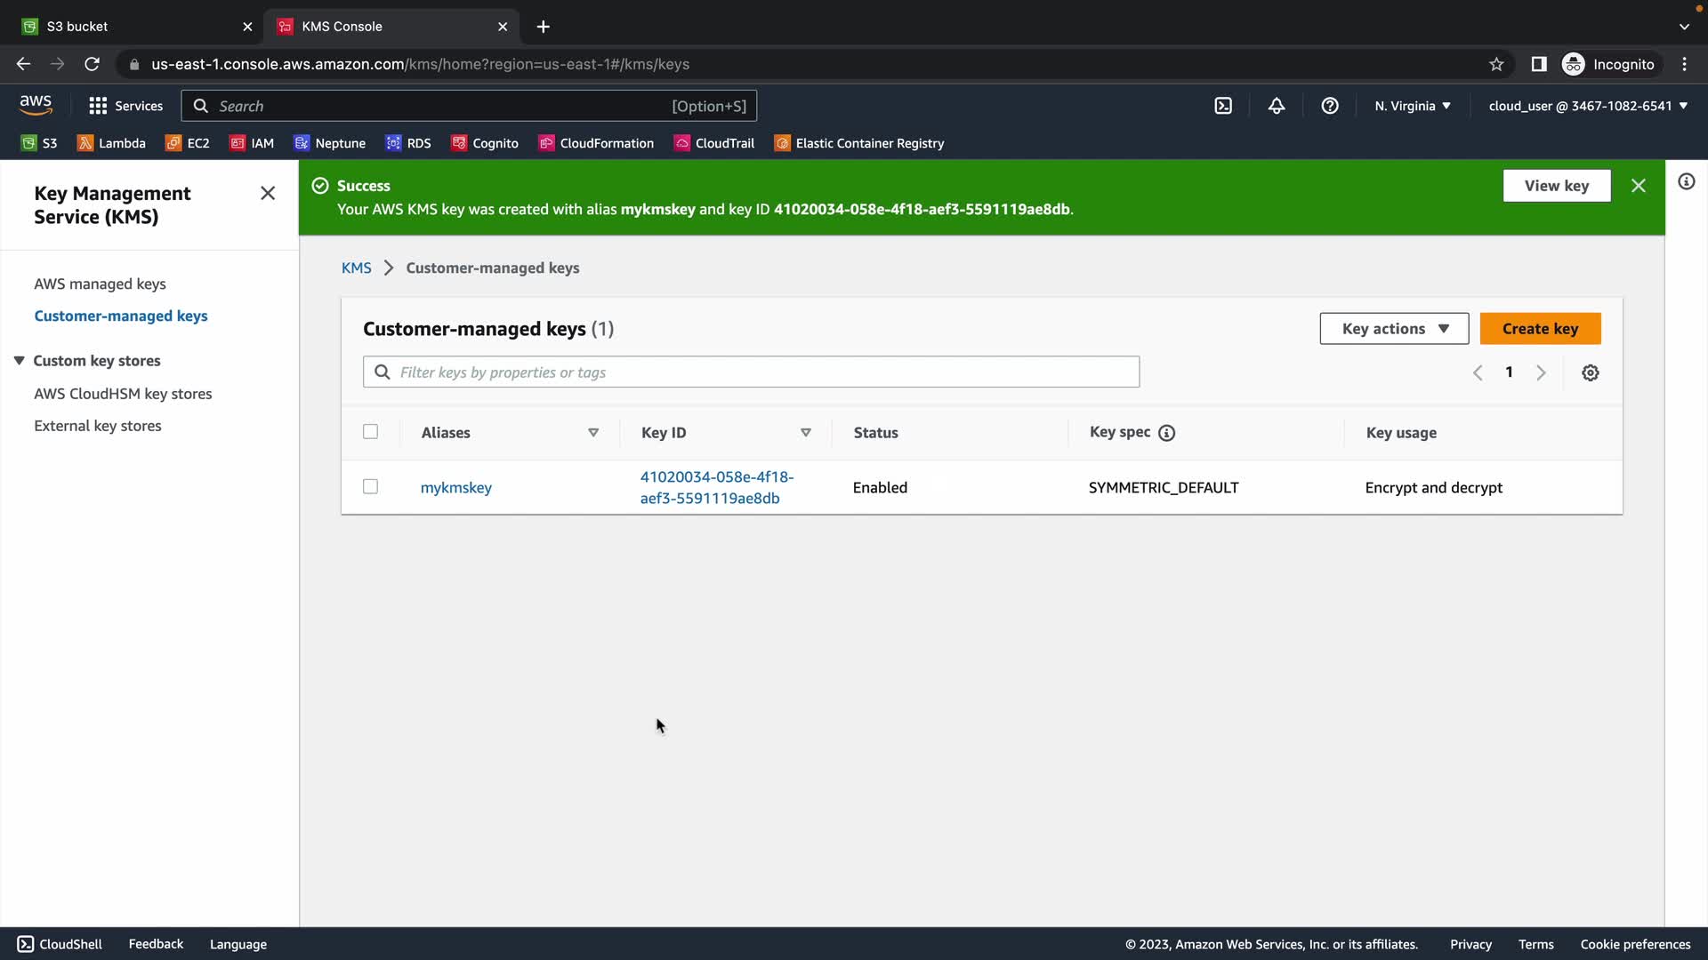
Task: Click the Lambda bookmark shortcut
Action: (112, 143)
